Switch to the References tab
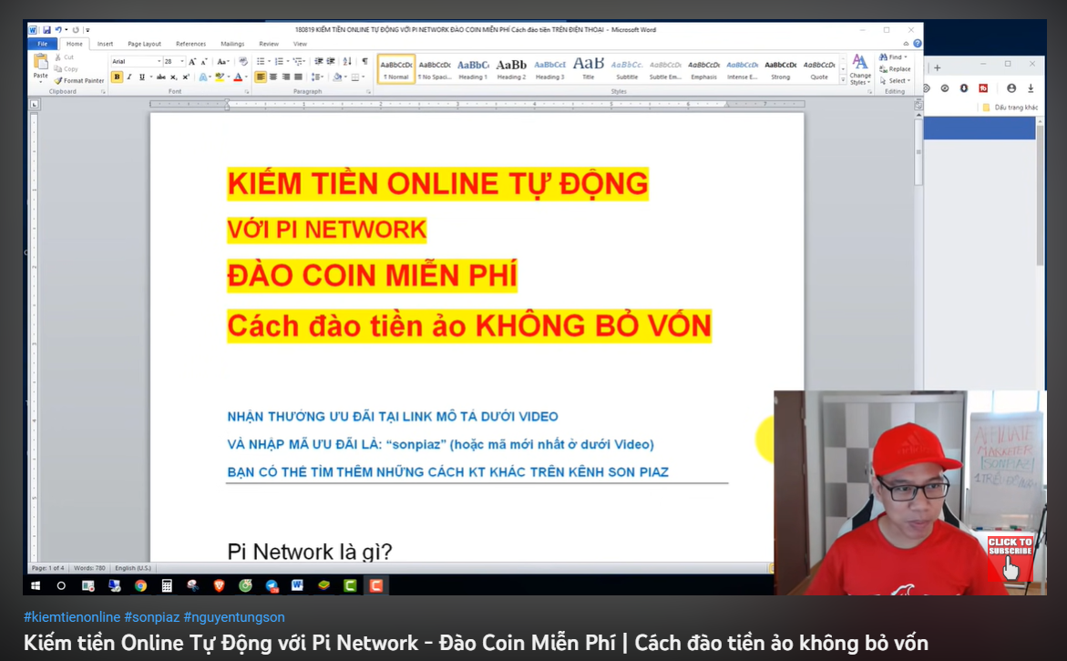Viewport: 1067px width, 661px height. tap(190, 44)
